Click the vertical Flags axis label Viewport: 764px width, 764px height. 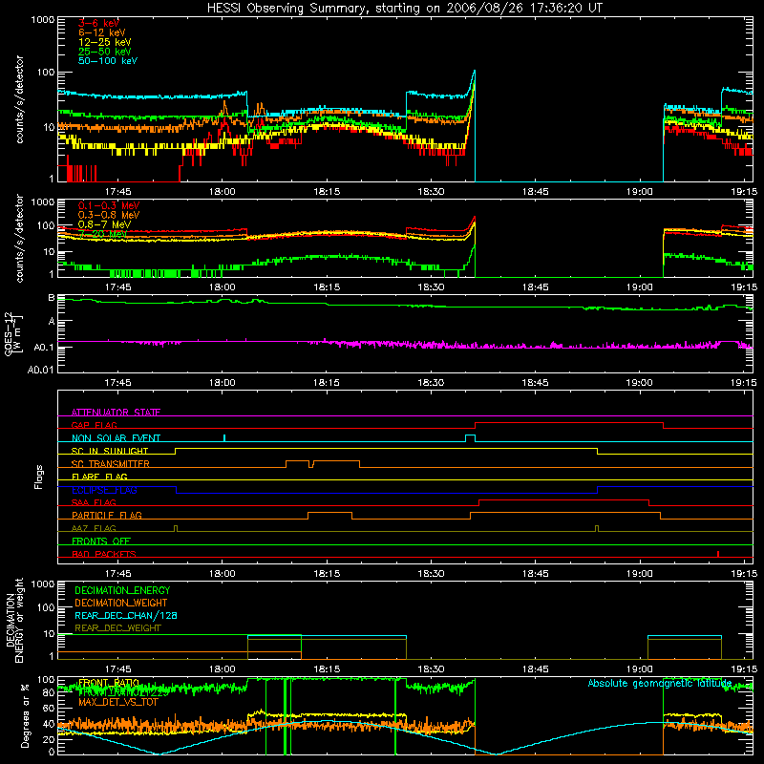(39, 477)
